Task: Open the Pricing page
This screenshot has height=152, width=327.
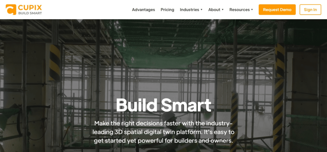Action: [167, 10]
